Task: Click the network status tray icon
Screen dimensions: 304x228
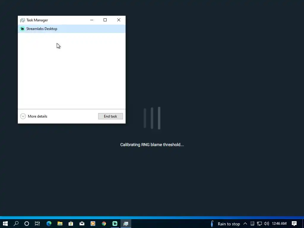Action: coord(259,224)
